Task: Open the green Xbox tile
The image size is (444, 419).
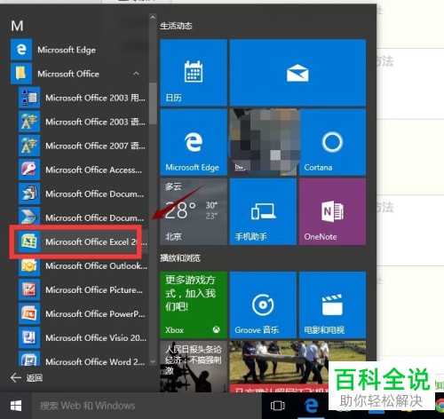Action: pyautogui.click(x=194, y=304)
